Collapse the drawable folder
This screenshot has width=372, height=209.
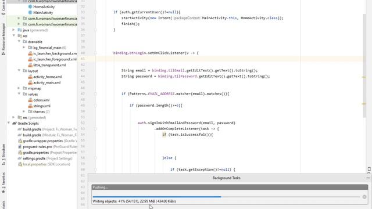(x=19, y=41)
